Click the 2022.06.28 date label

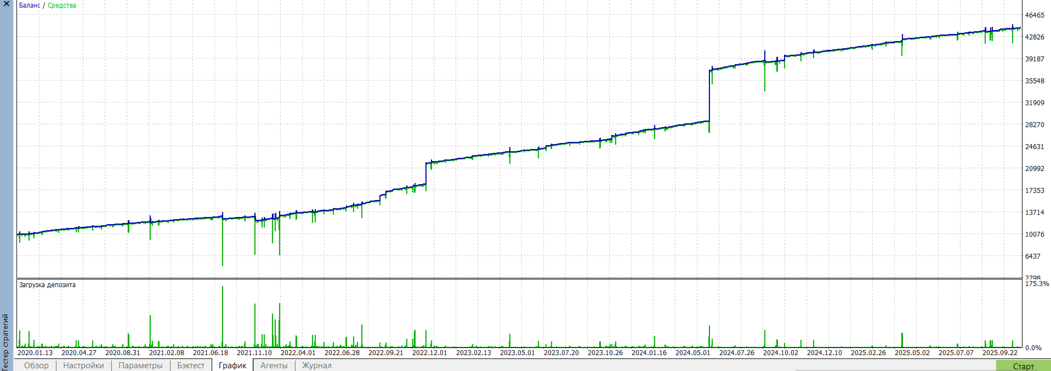tap(342, 353)
